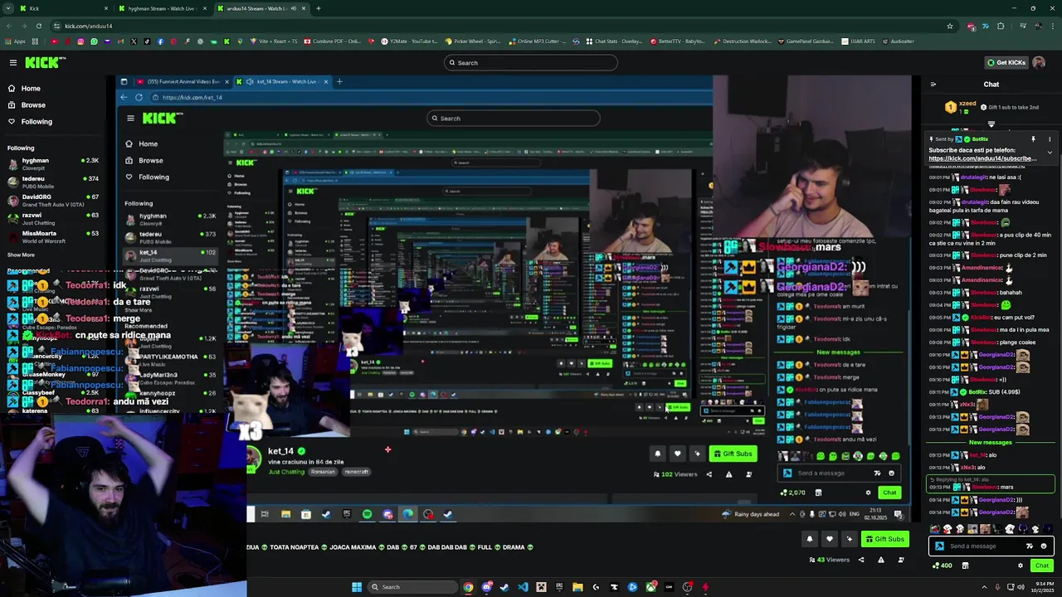Open pinned message options three-dot menu
Screen dimensions: 1062x597
(1050, 139)
